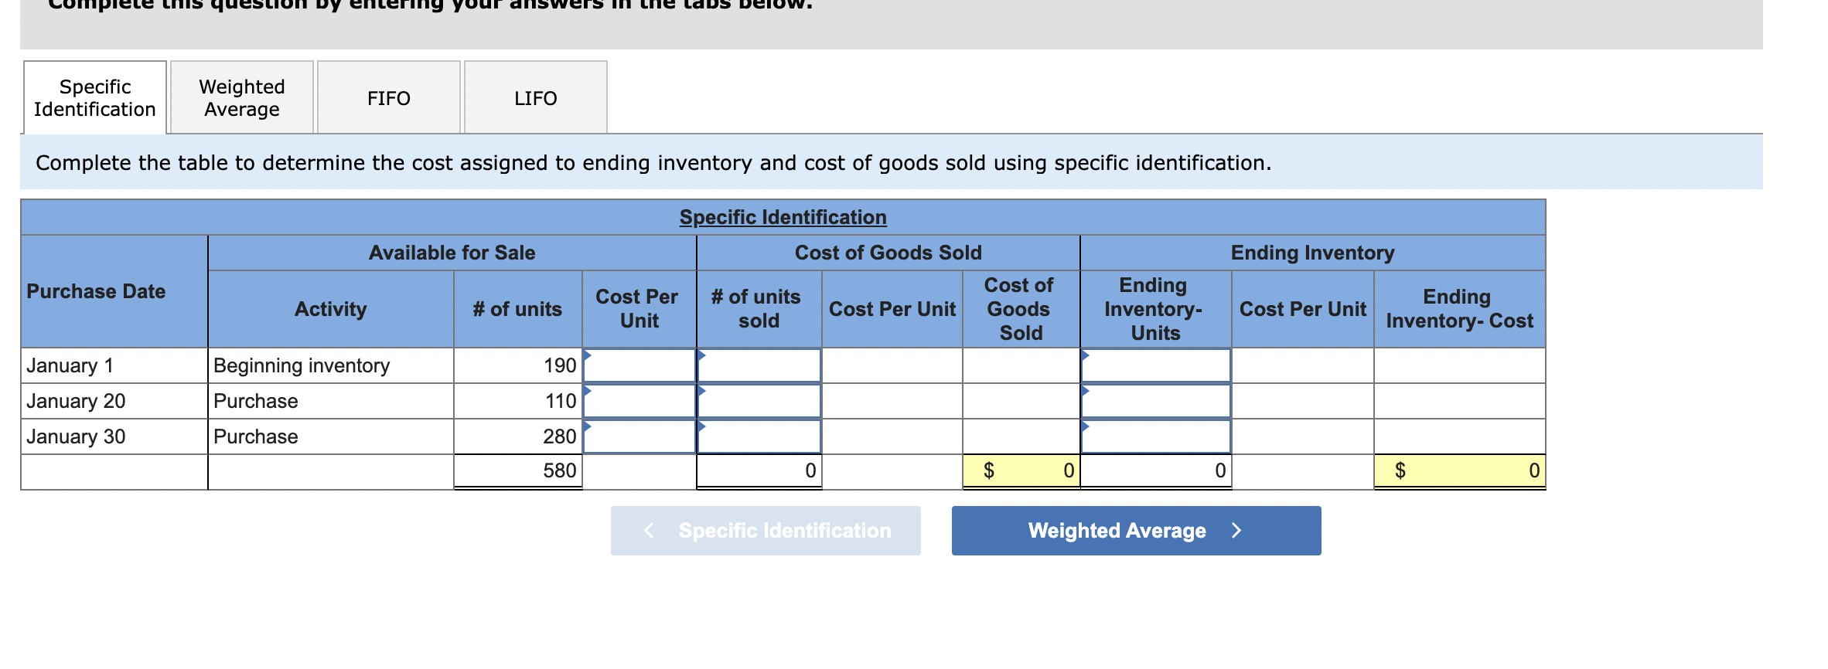Switch to the Weighted Average tab

pyautogui.click(x=242, y=98)
